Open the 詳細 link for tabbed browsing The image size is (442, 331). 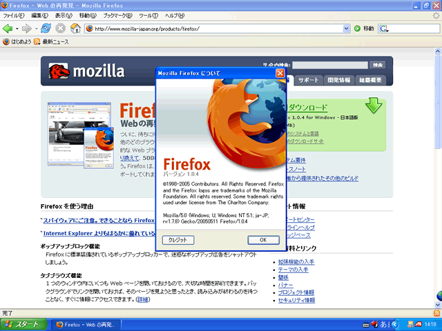[x=142, y=299]
